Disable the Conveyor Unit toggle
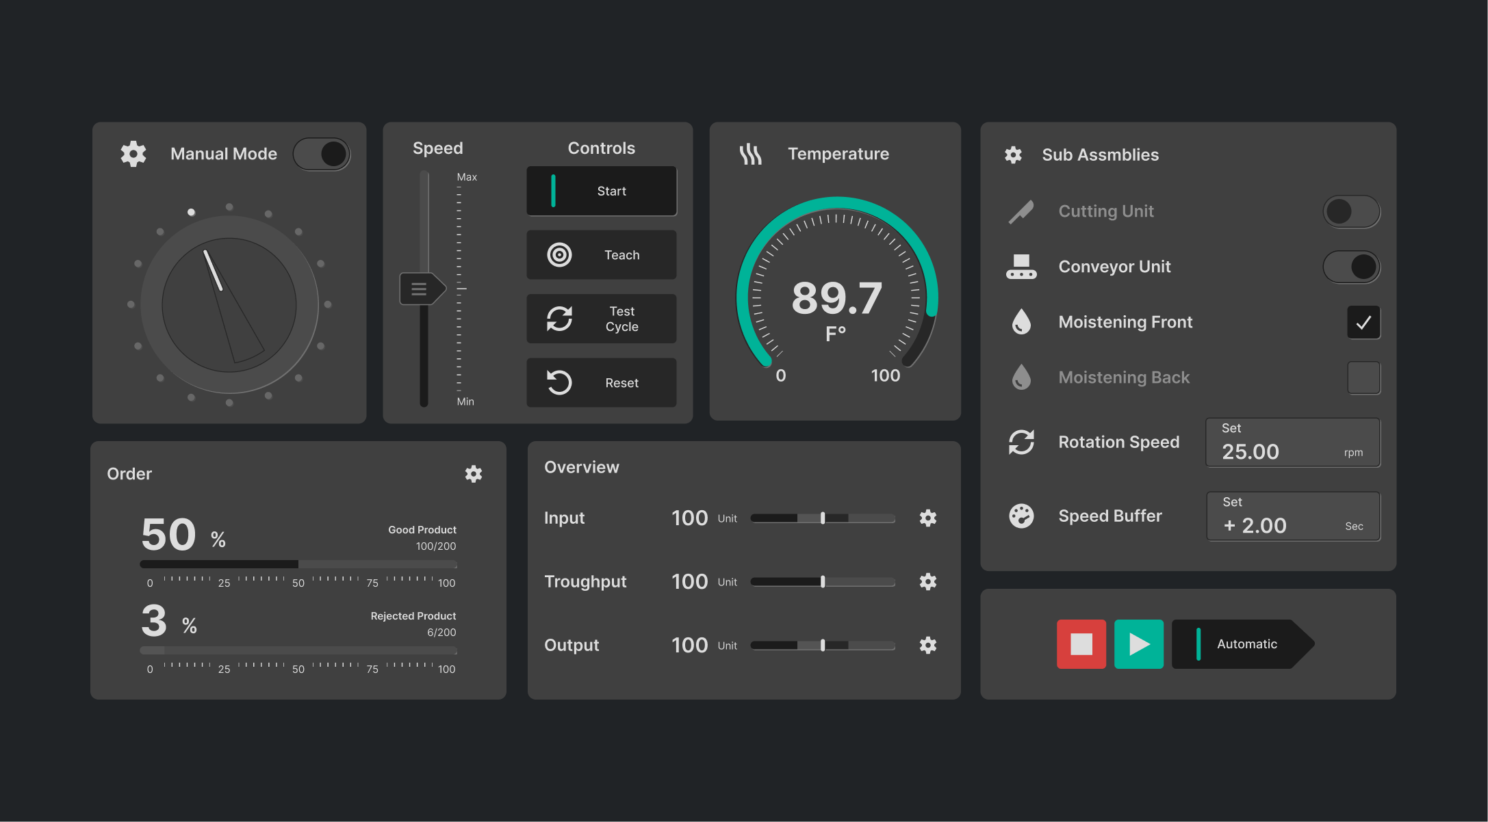This screenshot has width=1488, height=822. tap(1351, 267)
